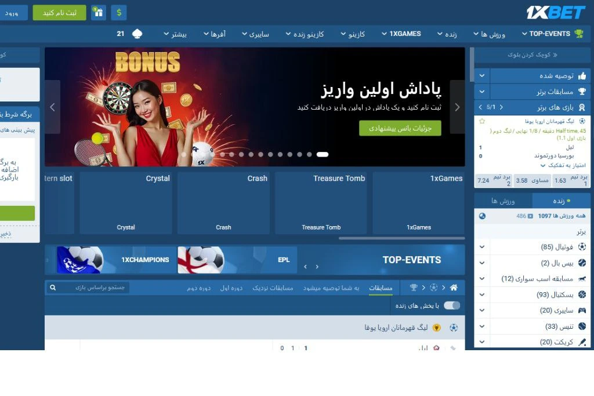Expand the tennis (33) category
This screenshot has width=594, height=396.
pyautogui.click(x=482, y=326)
